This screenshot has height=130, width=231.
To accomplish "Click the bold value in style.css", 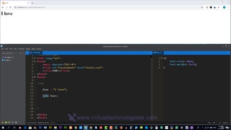I will click(x=192, y=64).
